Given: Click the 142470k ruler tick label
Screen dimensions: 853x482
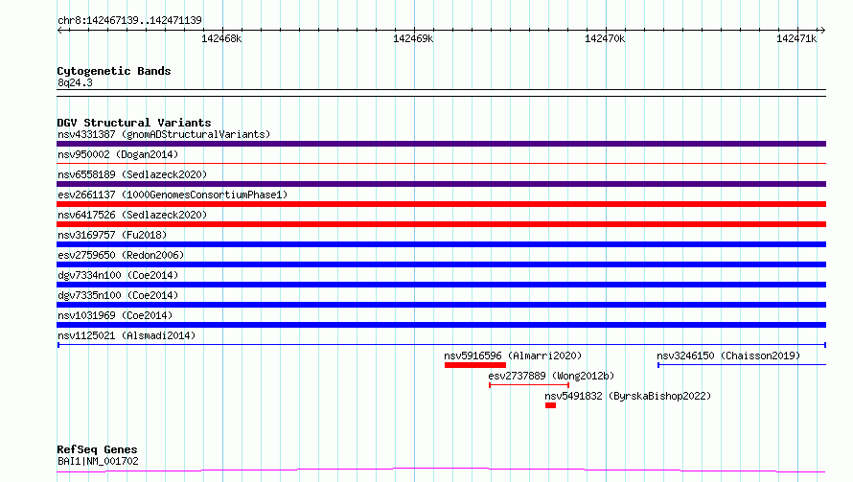Looking at the screenshot, I should [605, 38].
